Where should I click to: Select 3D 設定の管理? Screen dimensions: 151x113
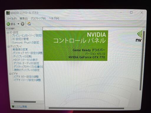click(20, 39)
